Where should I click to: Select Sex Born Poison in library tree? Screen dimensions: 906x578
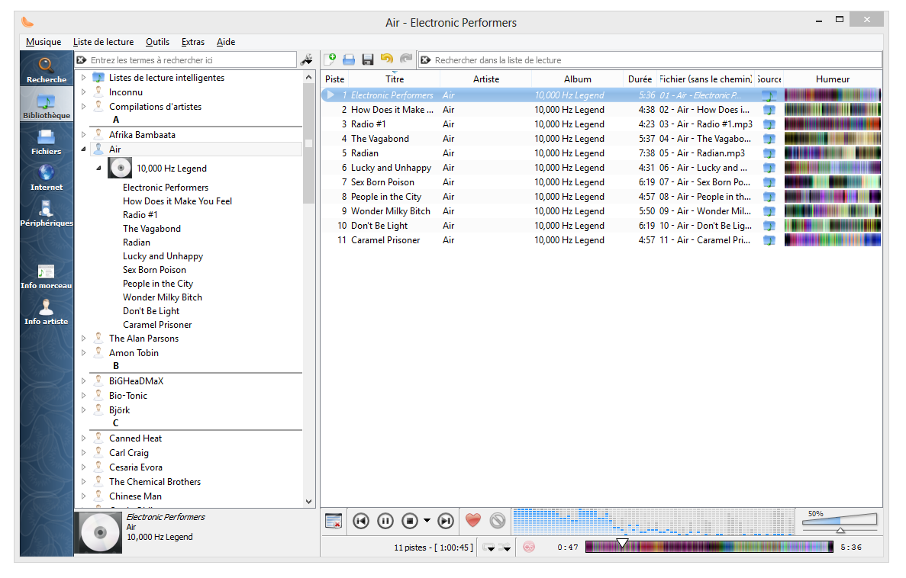click(154, 270)
